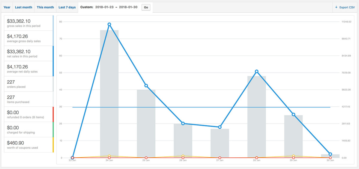Select charged for shipping legend entry
This screenshot has height=169, width=359.
click(x=28, y=130)
